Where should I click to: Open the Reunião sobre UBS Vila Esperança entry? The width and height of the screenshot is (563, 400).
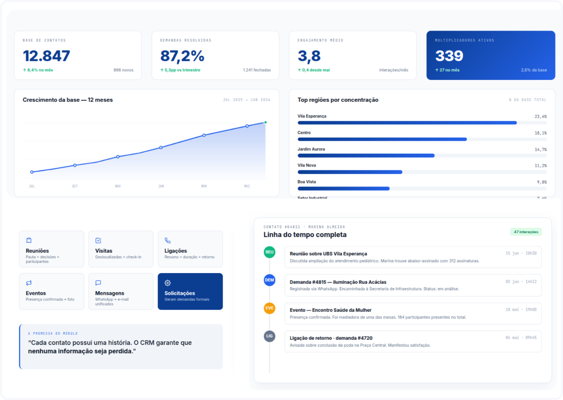point(413,257)
